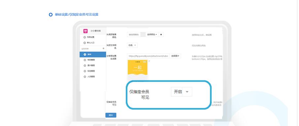Remove the yellow share image preview
Screen dimensions: 299x126
[149, 61]
